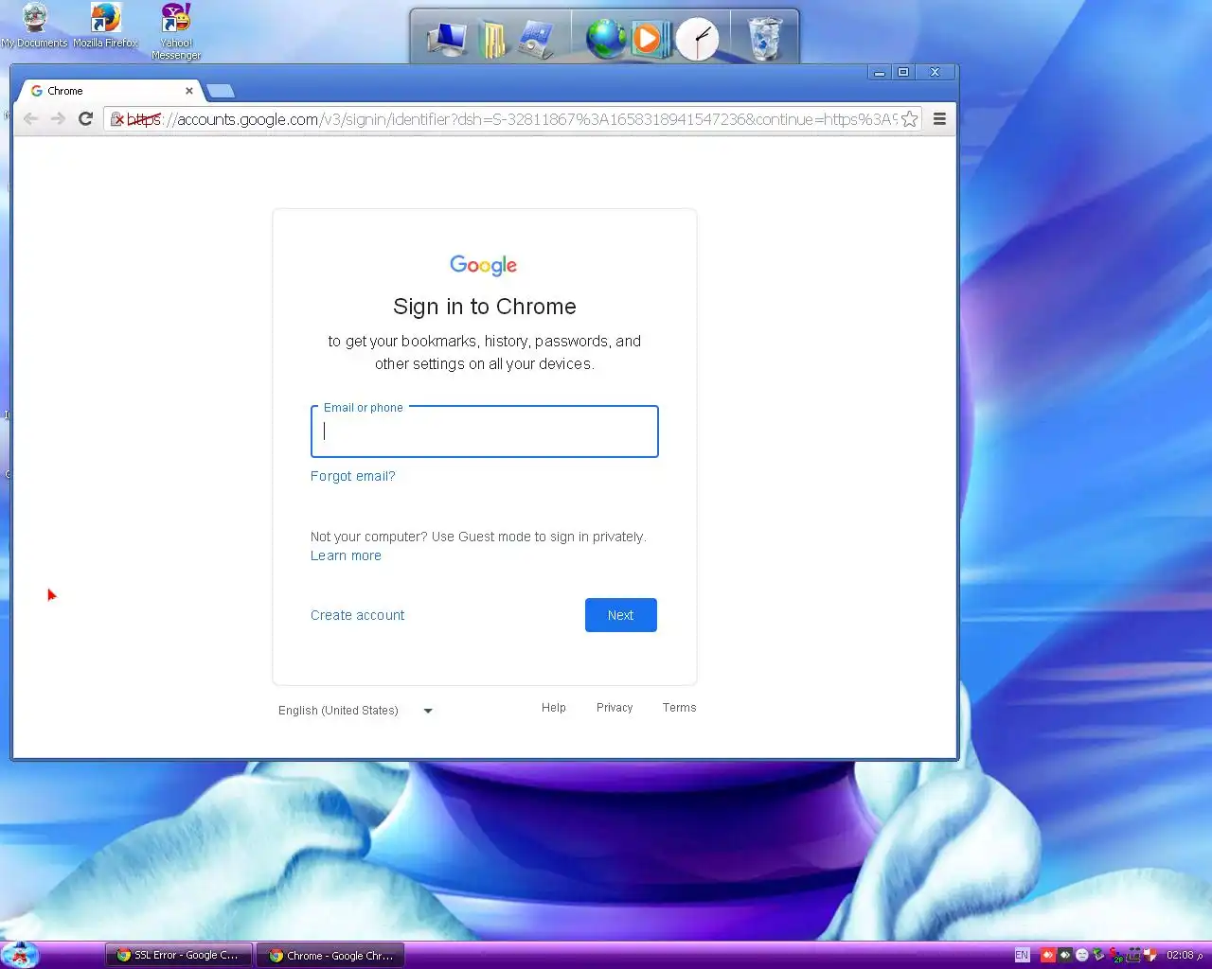Close the Chrome tab
Viewport: 1212px width, 969px height.
(x=189, y=91)
